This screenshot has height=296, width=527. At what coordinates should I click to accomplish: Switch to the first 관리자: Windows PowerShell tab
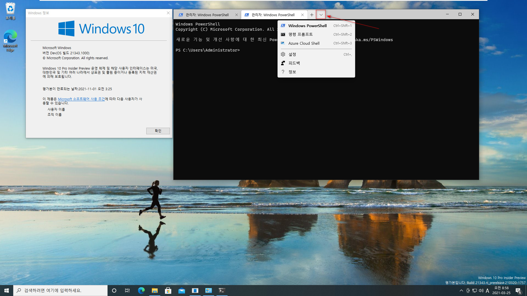207,15
